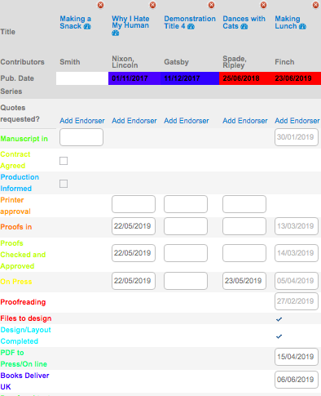Click Proofreading field showing 27/02/2019
This screenshot has width=321, height=396.
pyautogui.click(x=297, y=301)
